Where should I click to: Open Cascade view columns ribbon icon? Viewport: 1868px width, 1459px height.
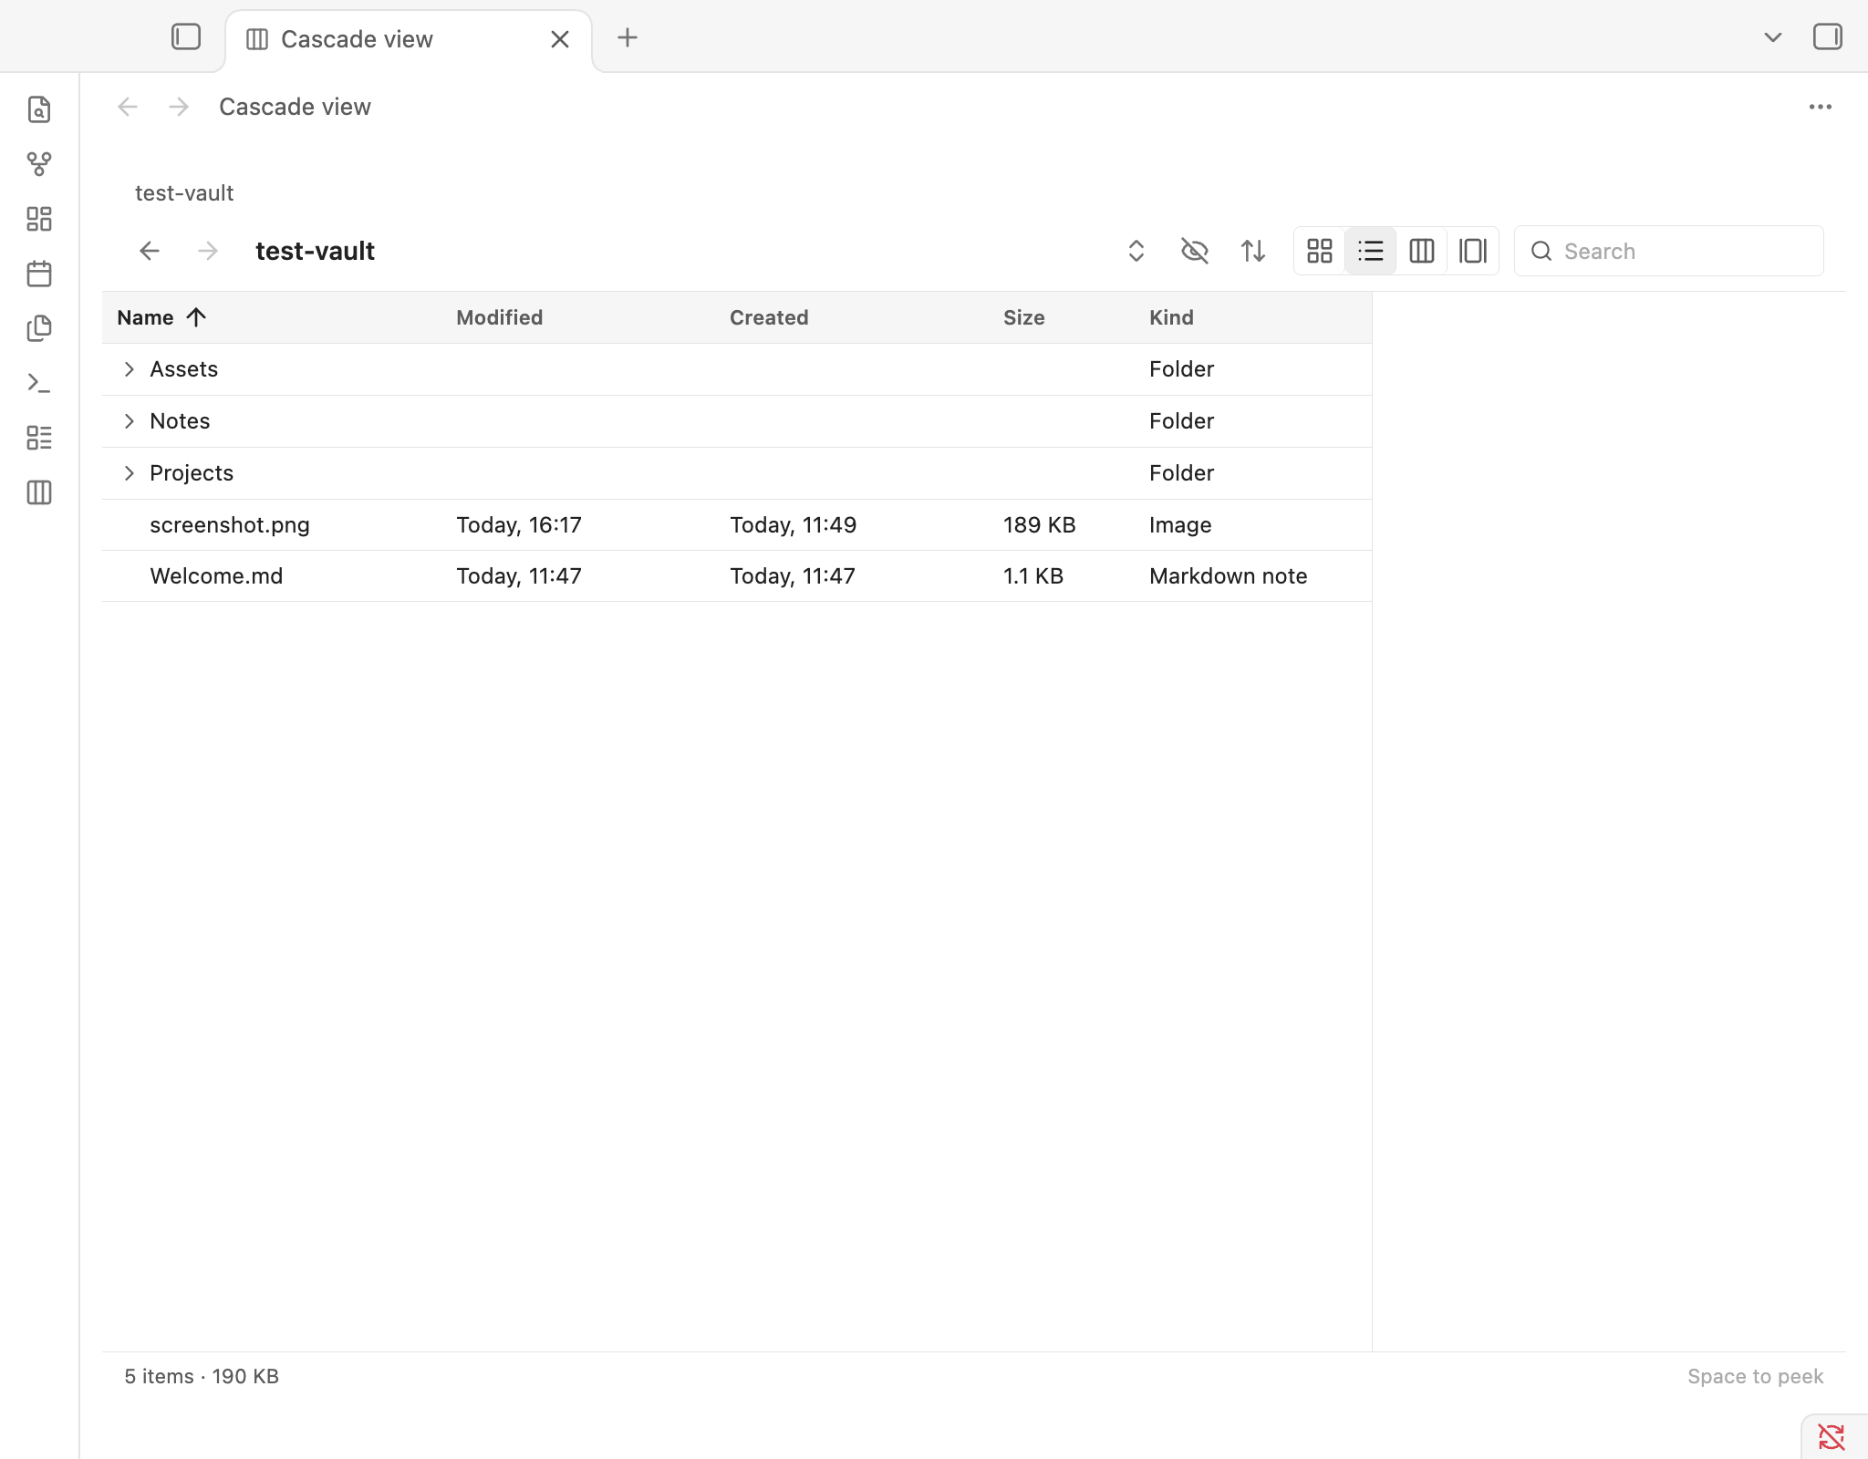tap(39, 492)
